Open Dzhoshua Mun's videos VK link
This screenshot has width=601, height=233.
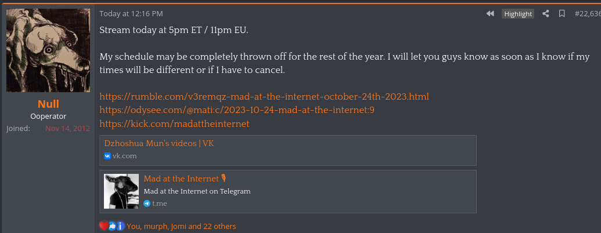click(159, 144)
